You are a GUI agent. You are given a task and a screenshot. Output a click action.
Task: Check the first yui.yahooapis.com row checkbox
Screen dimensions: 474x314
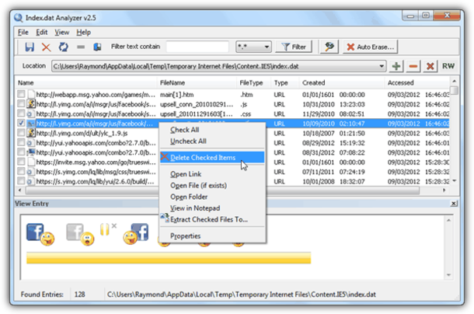coord(21,142)
